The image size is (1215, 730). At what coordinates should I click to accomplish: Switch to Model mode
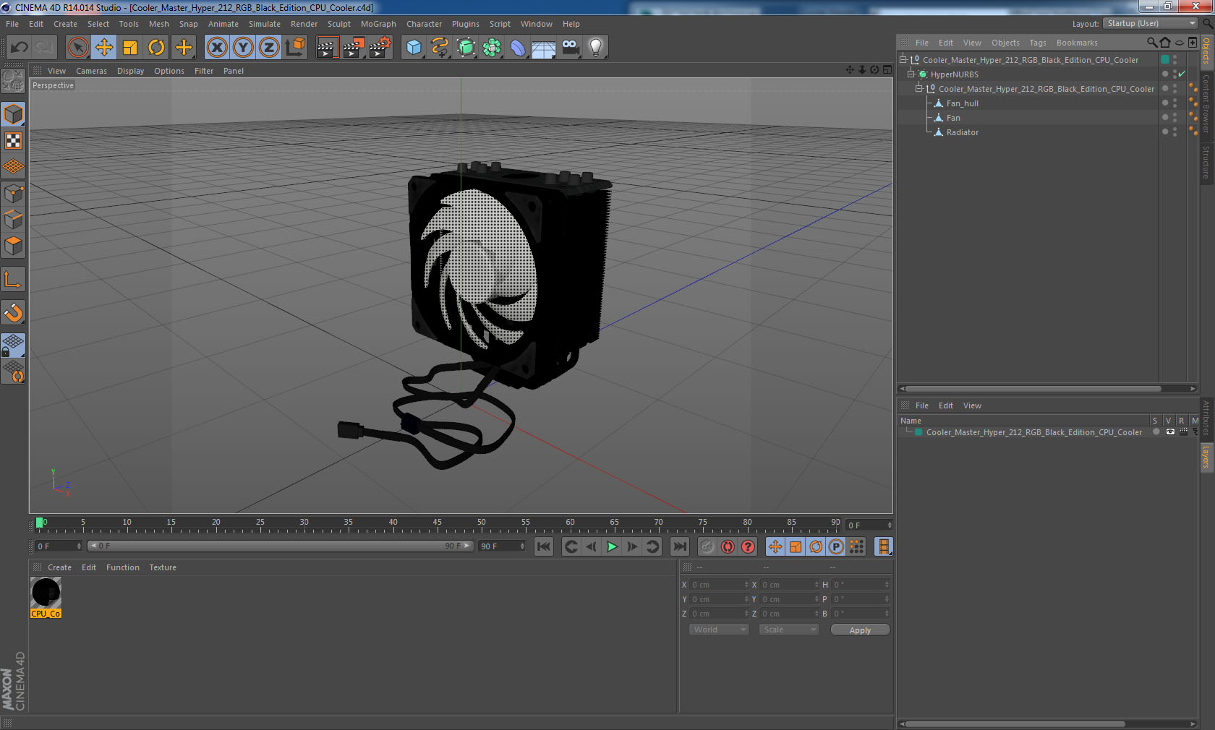[x=13, y=114]
